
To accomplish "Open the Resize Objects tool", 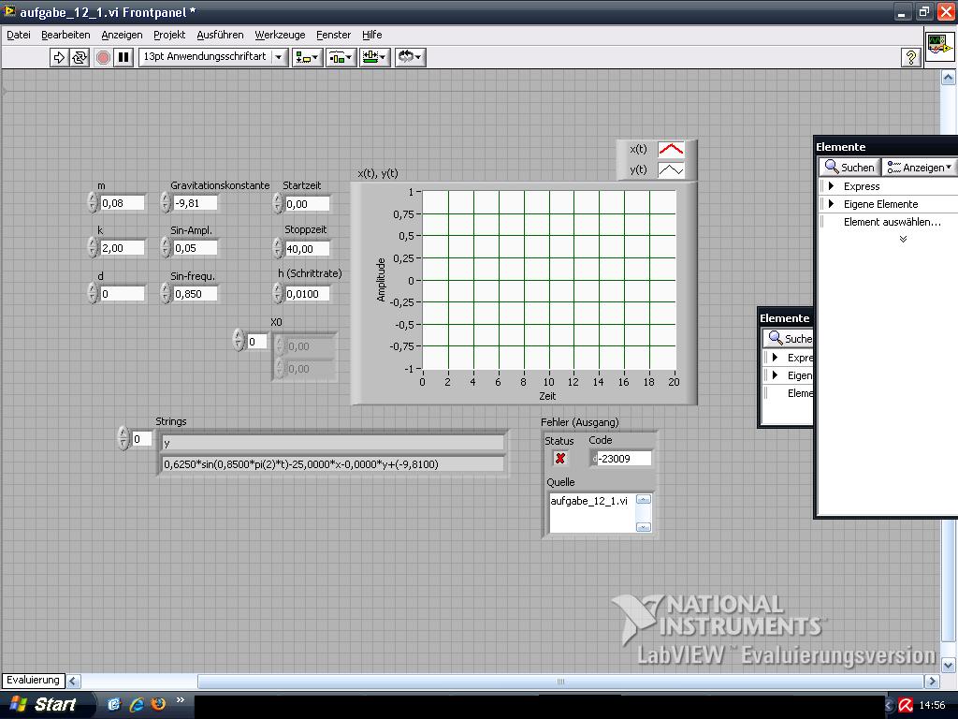I will [374, 57].
